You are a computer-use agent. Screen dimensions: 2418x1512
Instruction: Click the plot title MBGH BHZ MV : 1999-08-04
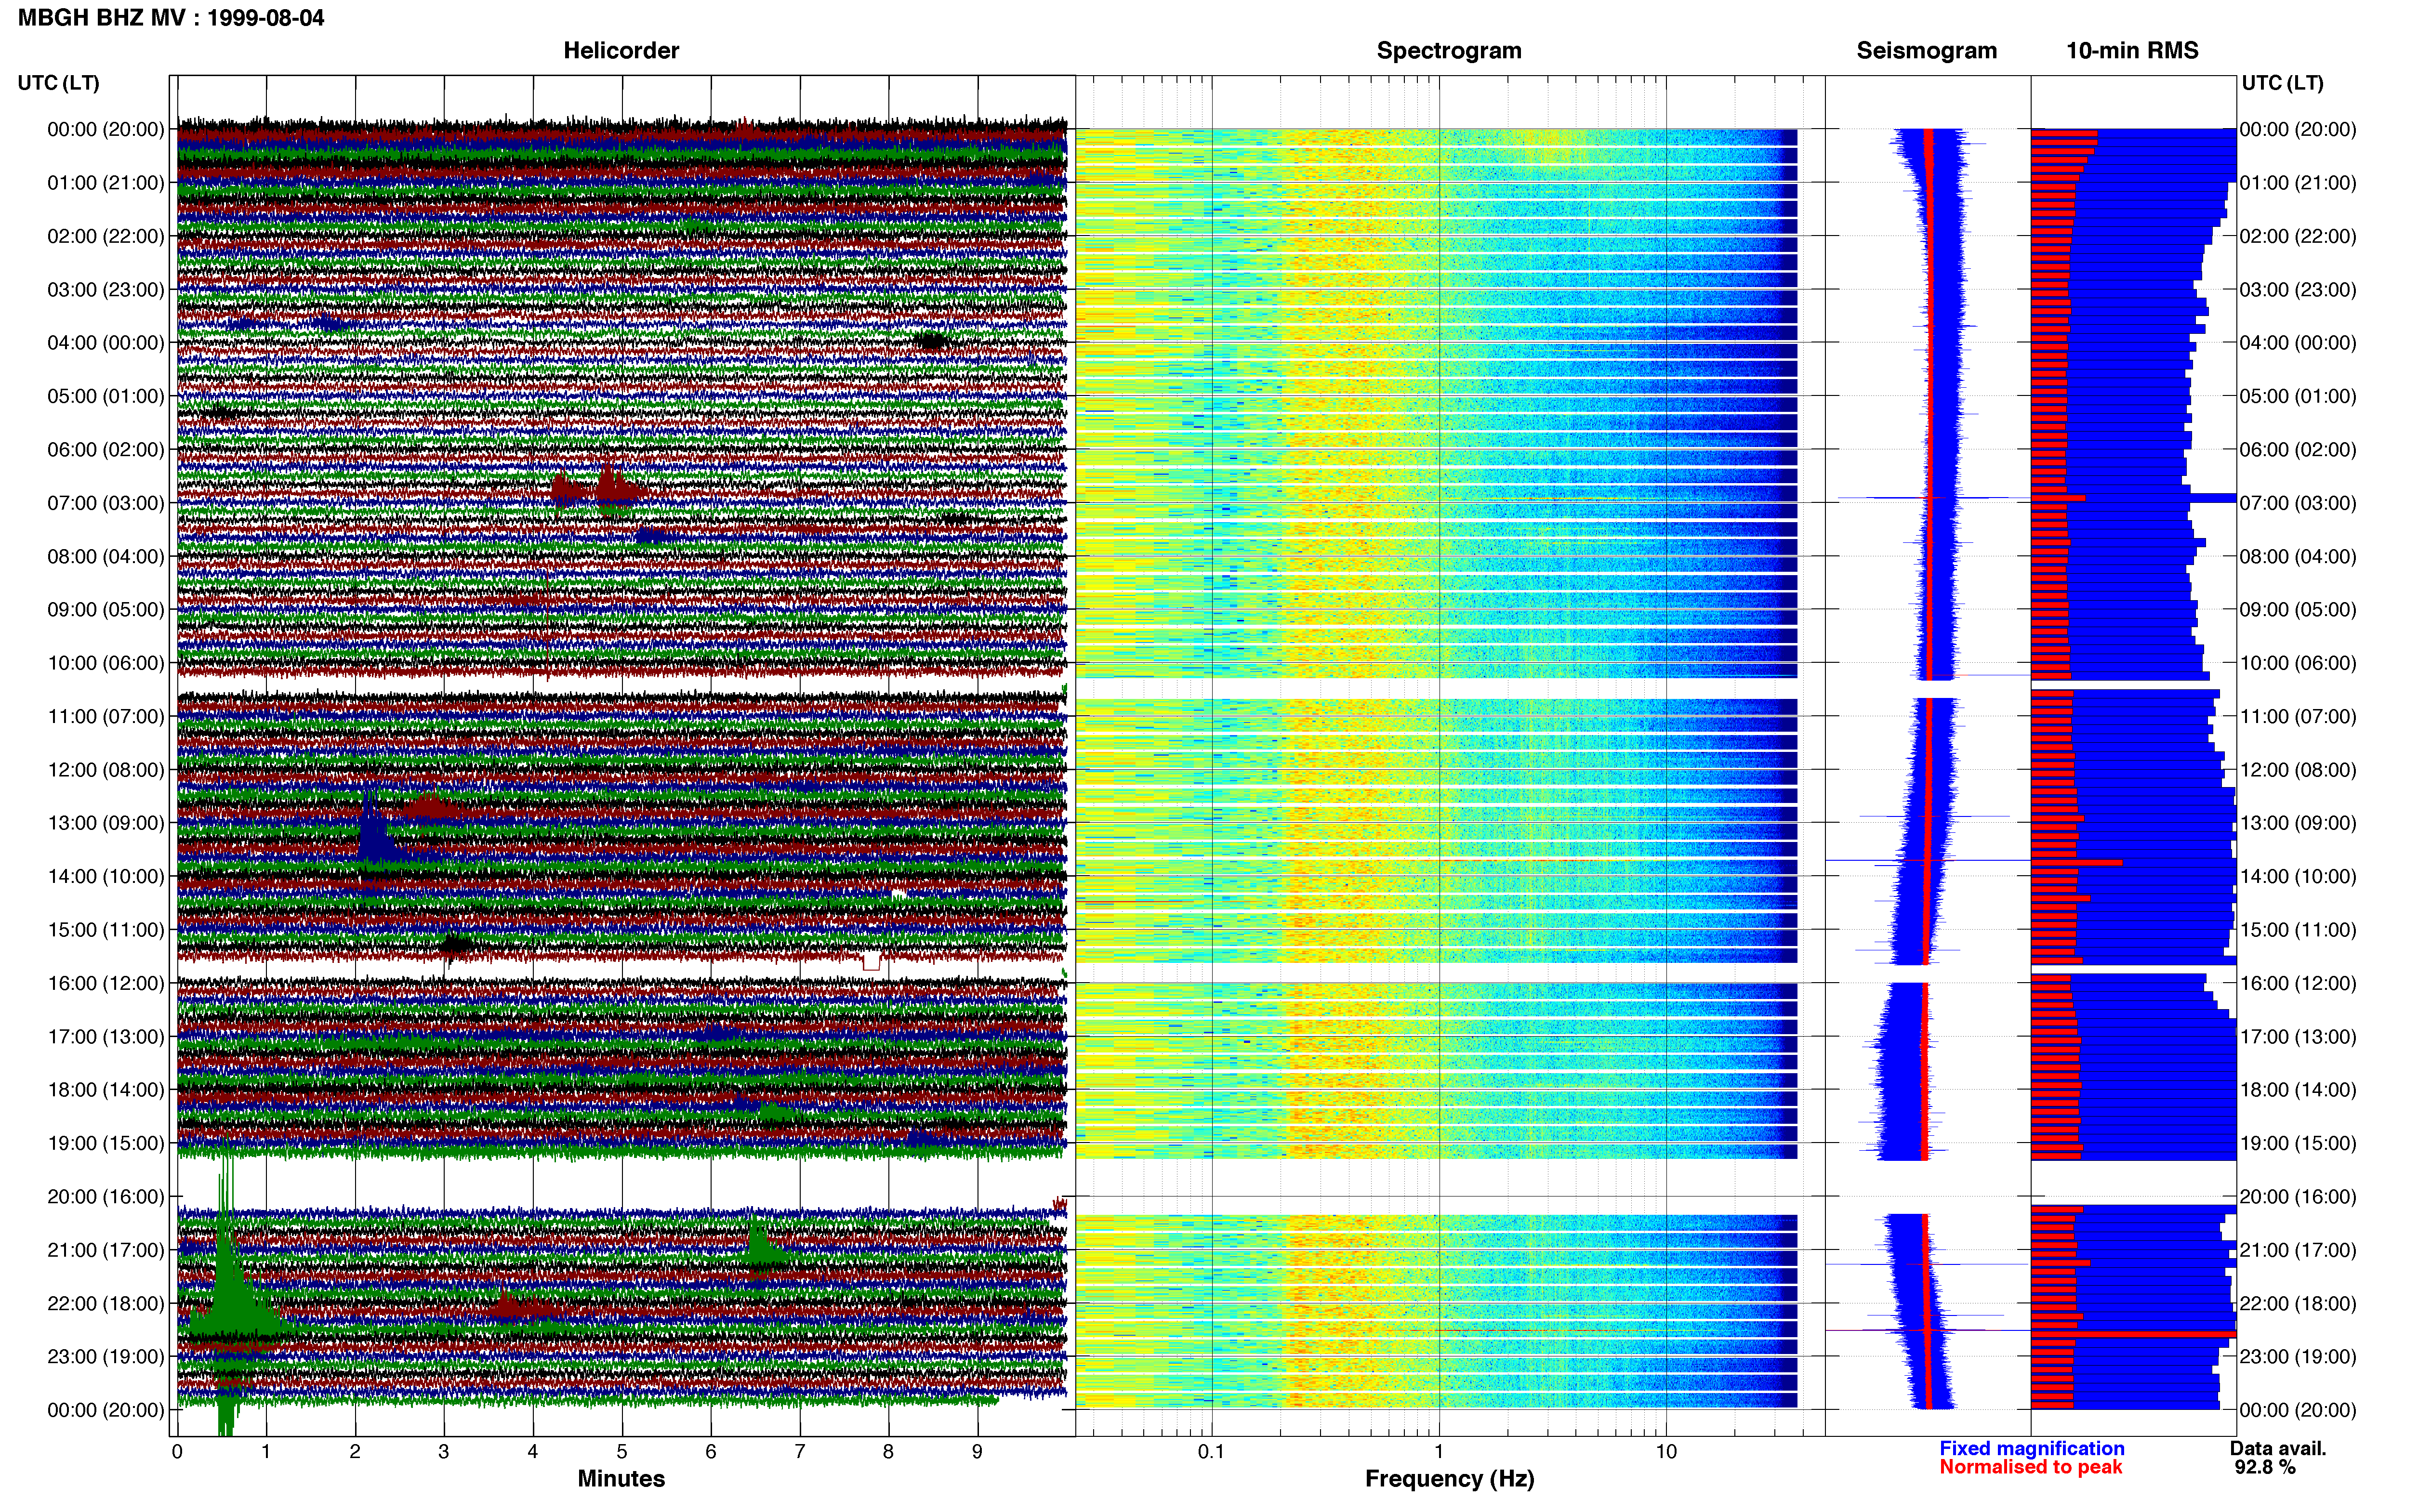click(x=171, y=17)
